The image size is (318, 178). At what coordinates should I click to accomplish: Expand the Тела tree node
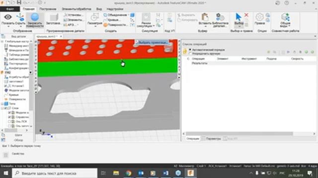tap(2, 104)
